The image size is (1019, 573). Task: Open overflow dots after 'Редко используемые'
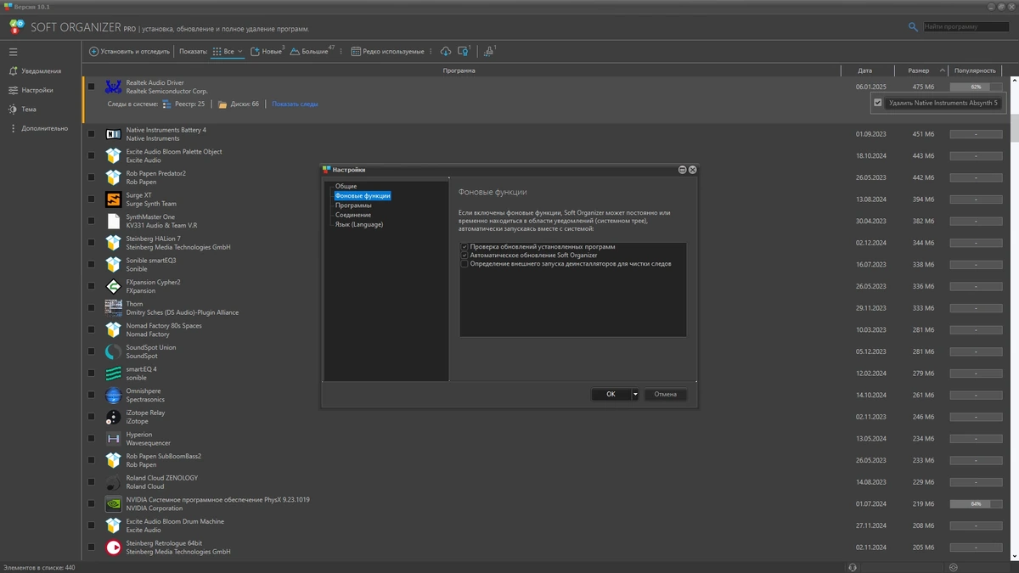431,52
